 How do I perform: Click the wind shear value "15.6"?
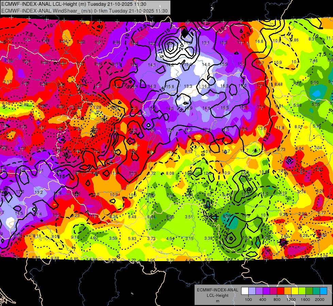(170, 86)
